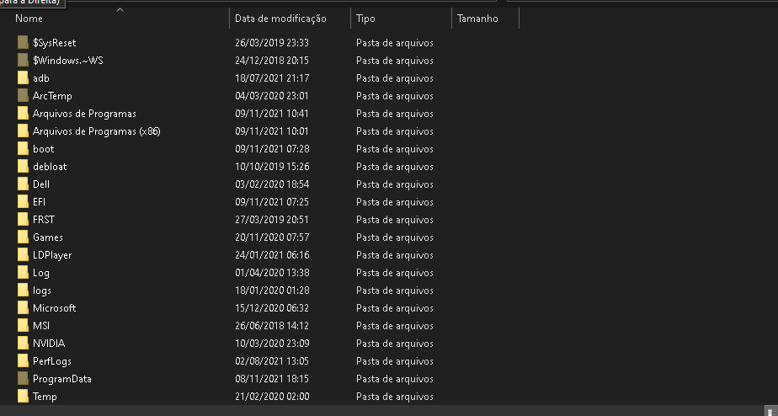Viewport: 778px width, 416px height.
Task: Click the adb folder icon
Action: pyautogui.click(x=23, y=78)
